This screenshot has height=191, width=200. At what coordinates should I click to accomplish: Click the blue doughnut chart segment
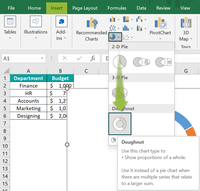coord(183,120)
